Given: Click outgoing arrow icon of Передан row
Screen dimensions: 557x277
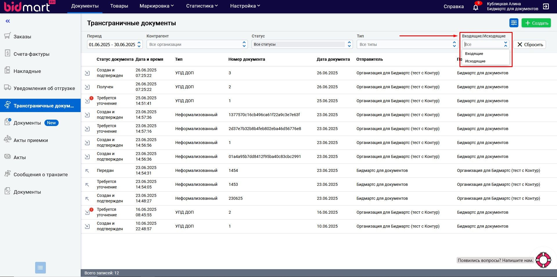Looking at the screenshot, I should [87, 171].
